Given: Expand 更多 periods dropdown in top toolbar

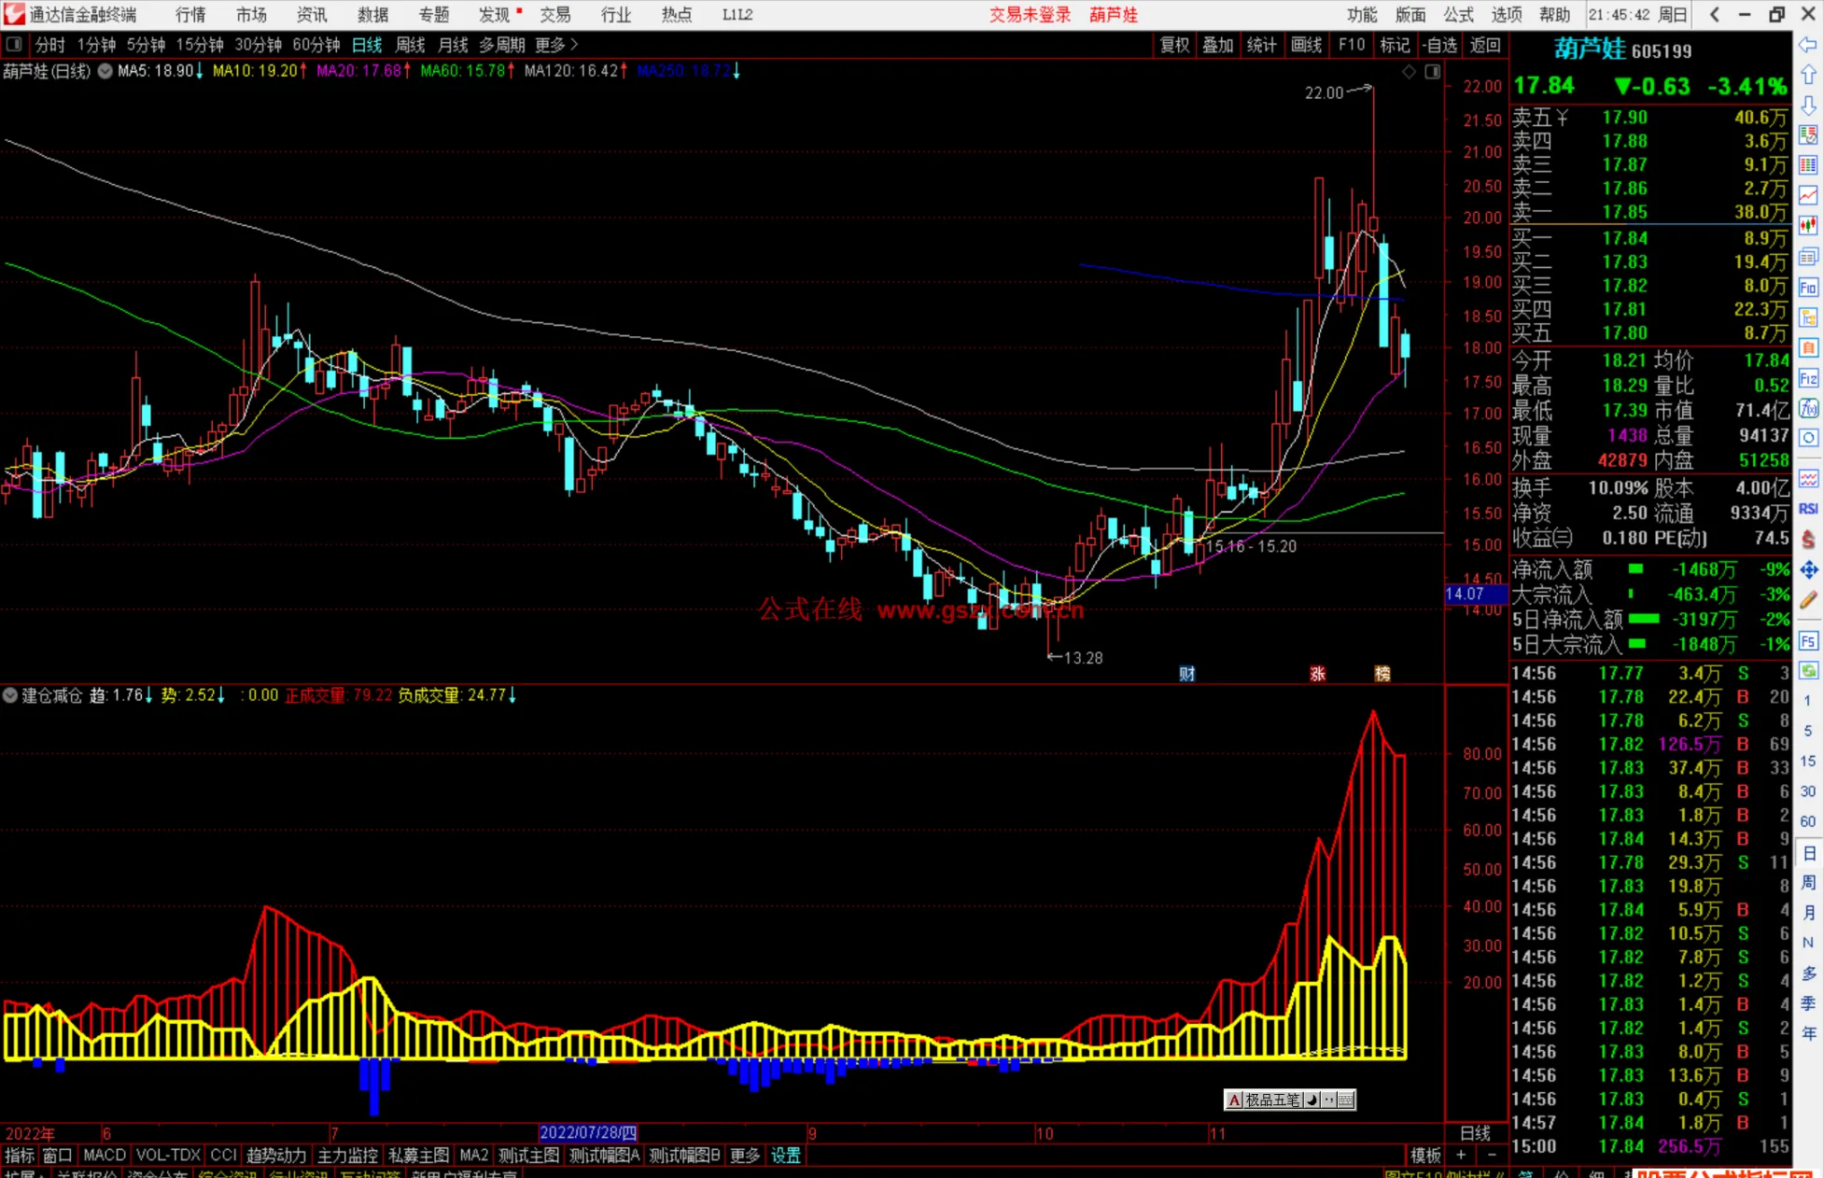Looking at the screenshot, I should 555,45.
